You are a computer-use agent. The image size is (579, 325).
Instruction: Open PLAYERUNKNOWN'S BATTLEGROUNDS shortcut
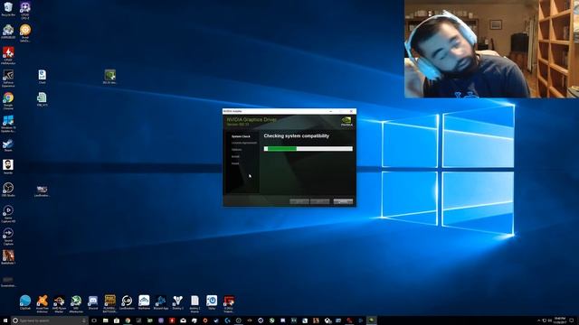(110, 303)
